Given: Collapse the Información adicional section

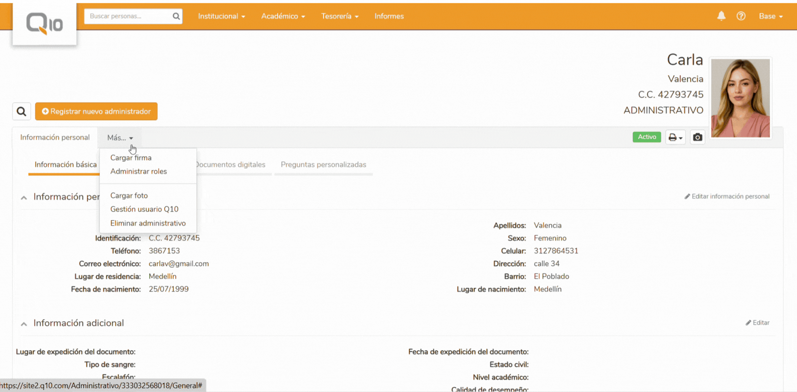Looking at the screenshot, I should click(x=24, y=324).
